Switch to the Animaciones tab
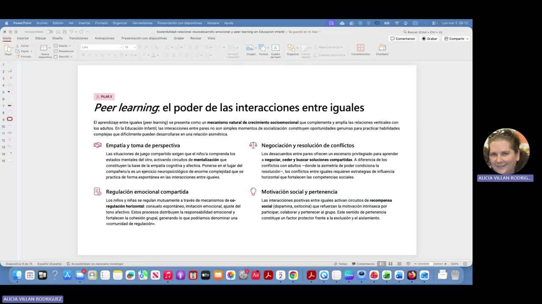This screenshot has height=304, width=542. pos(105,38)
